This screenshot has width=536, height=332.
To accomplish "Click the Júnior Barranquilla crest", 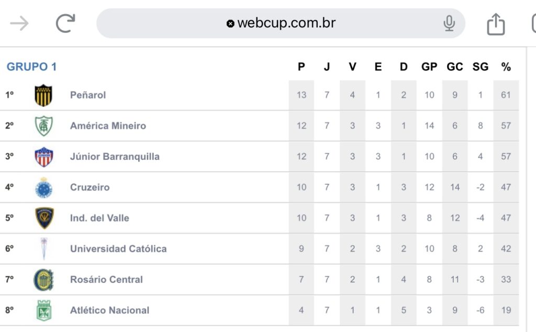I will coord(44,157).
